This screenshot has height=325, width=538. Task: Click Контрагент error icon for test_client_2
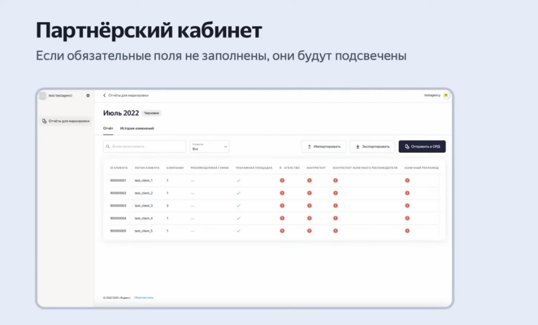click(309, 193)
